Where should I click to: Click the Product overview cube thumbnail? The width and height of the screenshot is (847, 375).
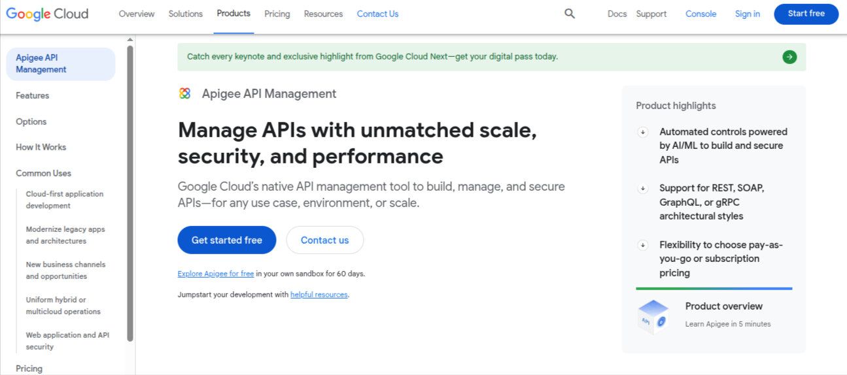(x=653, y=316)
